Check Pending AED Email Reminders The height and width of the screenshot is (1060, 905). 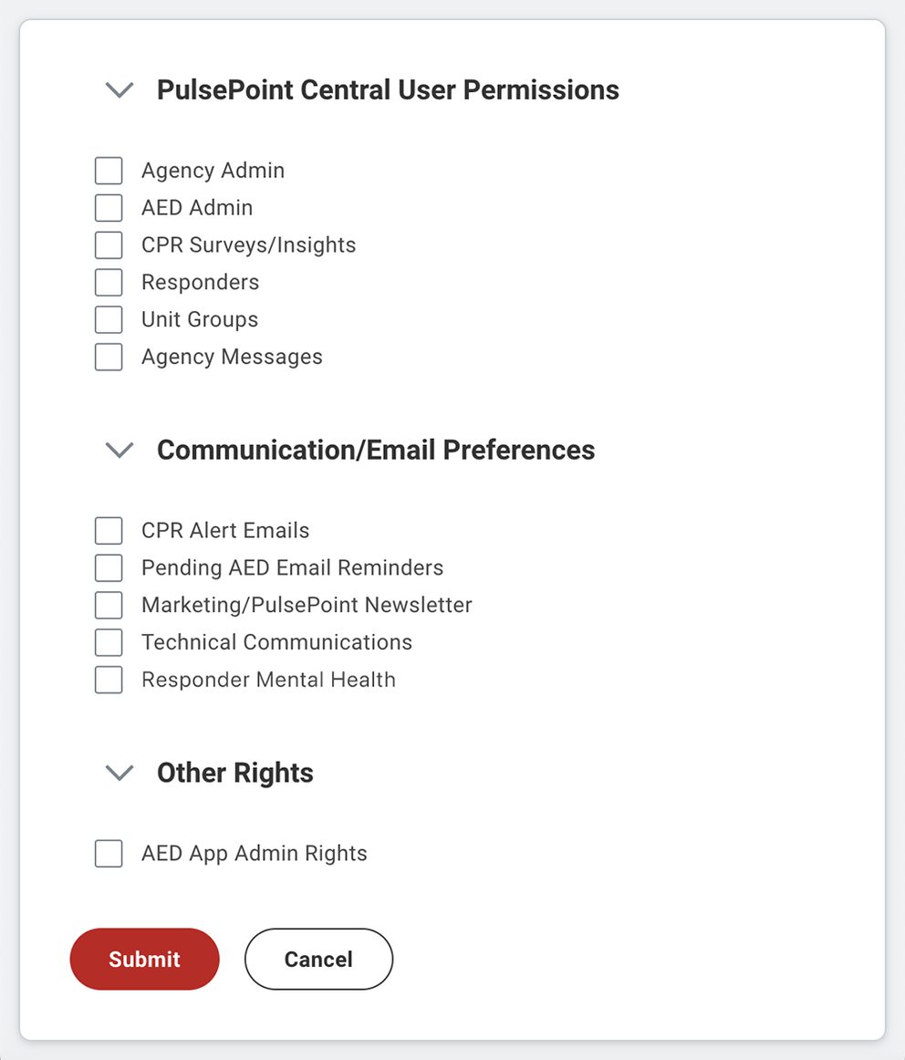pos(108,567)
